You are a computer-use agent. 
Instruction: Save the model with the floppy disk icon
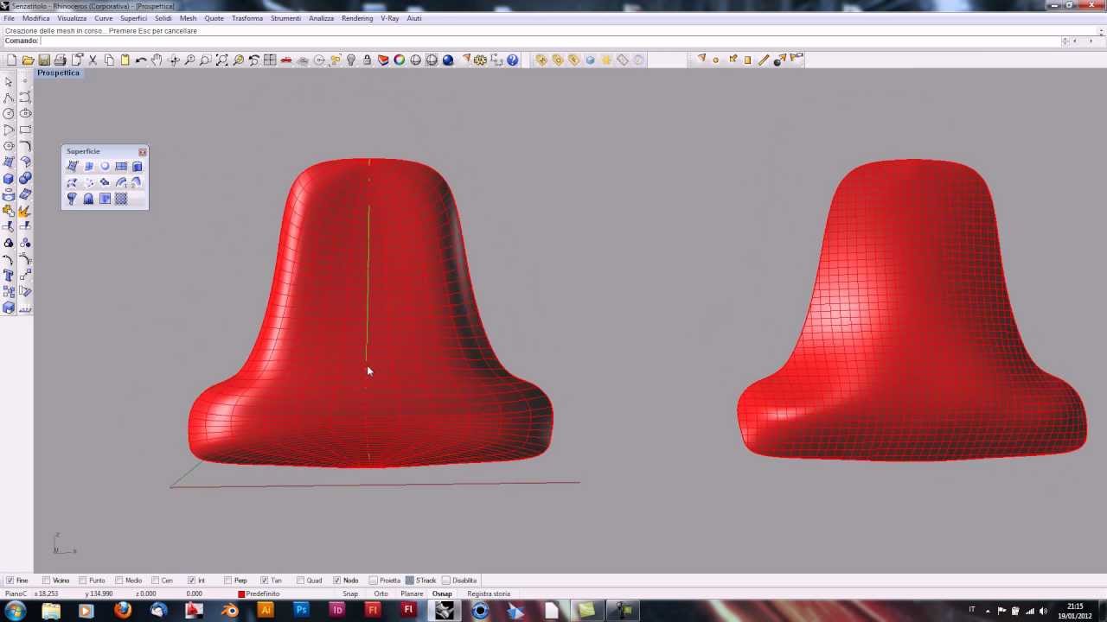(x=44, y=60)
